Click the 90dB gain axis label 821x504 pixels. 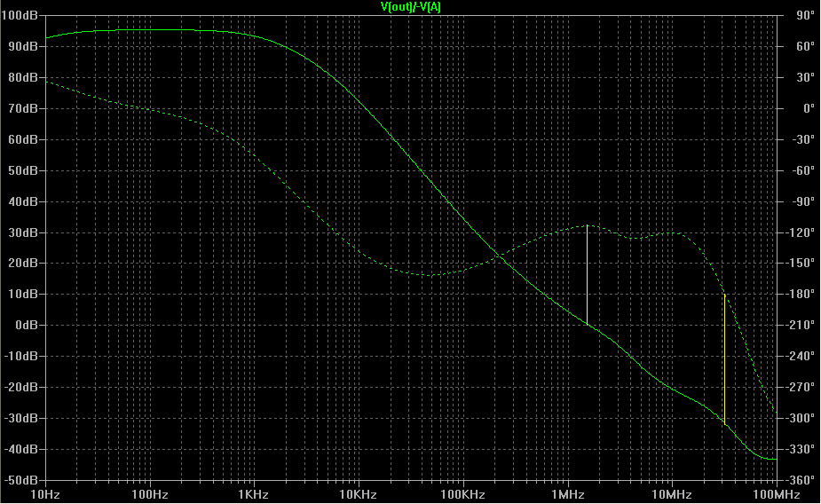[23, 46]
